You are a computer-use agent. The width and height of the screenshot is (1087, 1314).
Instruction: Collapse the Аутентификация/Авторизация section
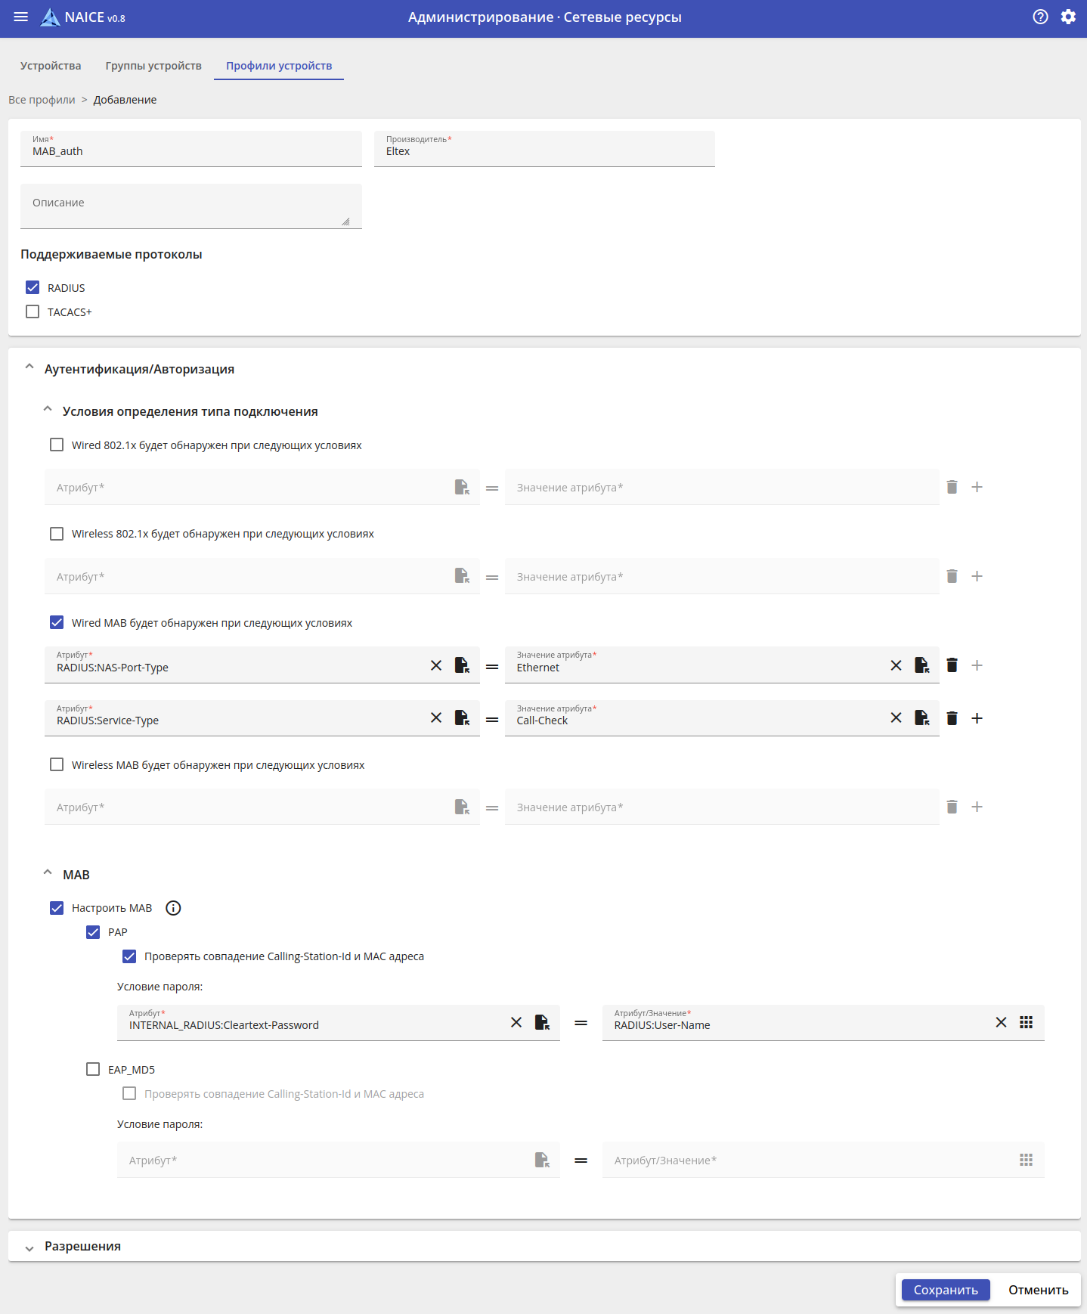pyautogui.click(x=29, y=367)
